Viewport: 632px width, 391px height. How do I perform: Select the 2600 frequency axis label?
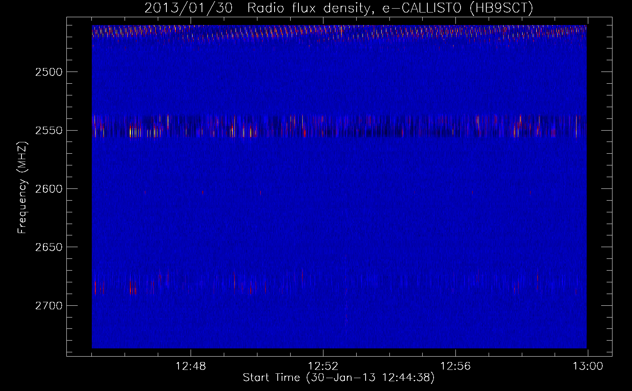(49, 189)
